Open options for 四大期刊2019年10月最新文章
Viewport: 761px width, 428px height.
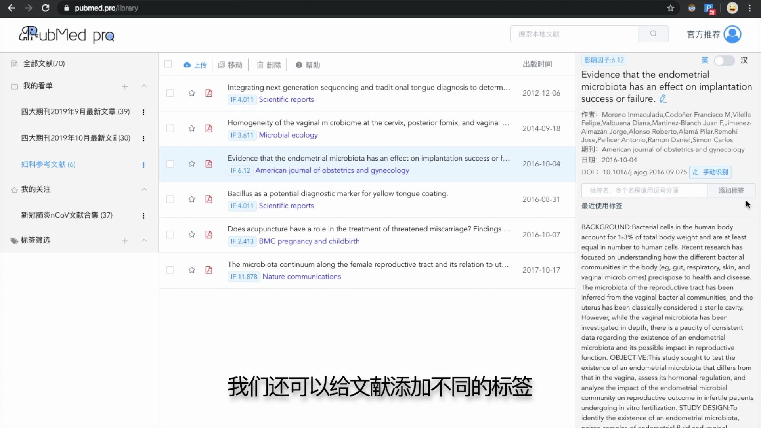143,138
